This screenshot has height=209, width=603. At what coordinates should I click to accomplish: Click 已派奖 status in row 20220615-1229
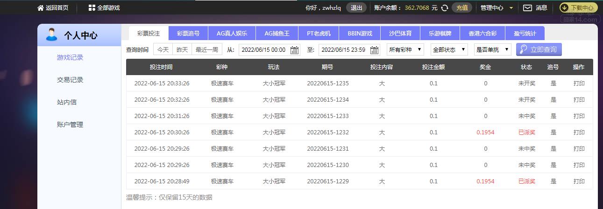pyautogui.click(x=527, y=181)
